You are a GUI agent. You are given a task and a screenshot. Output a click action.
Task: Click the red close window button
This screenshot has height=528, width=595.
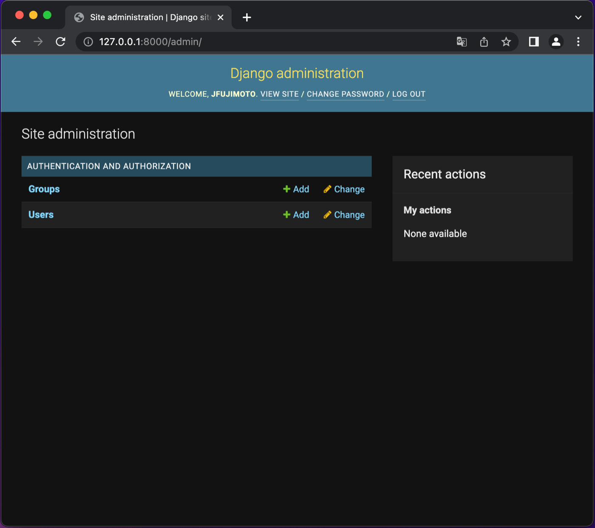tap(20, 15)
